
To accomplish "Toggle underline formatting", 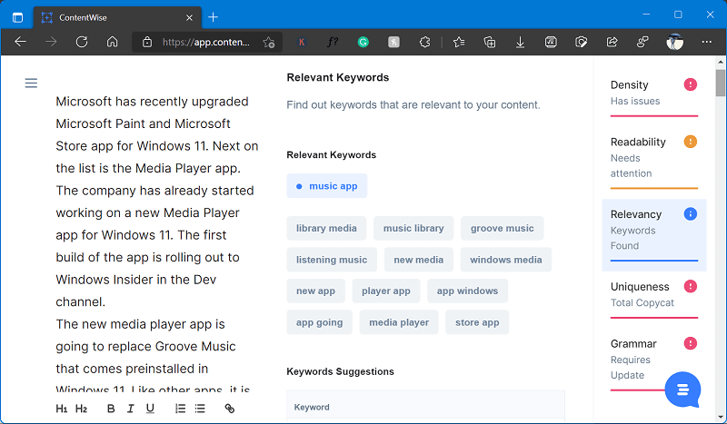I will [x=150, y=409].
